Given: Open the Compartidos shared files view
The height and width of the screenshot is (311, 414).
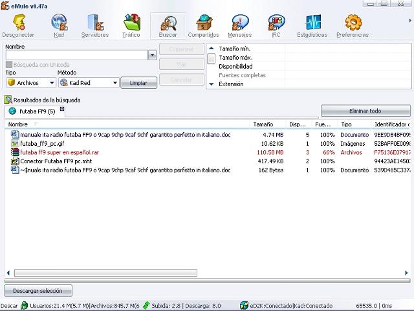Looking at the screenshot, I should click(x=203, y=26).
